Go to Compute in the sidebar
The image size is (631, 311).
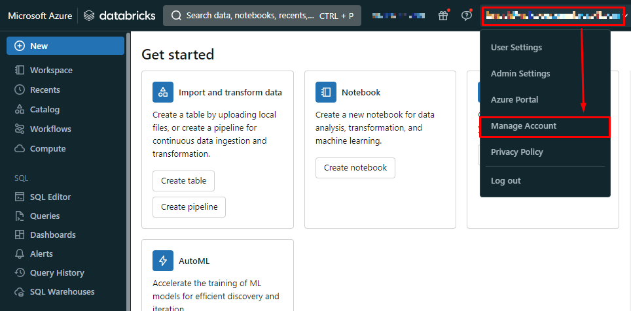(x=48, y=149)
